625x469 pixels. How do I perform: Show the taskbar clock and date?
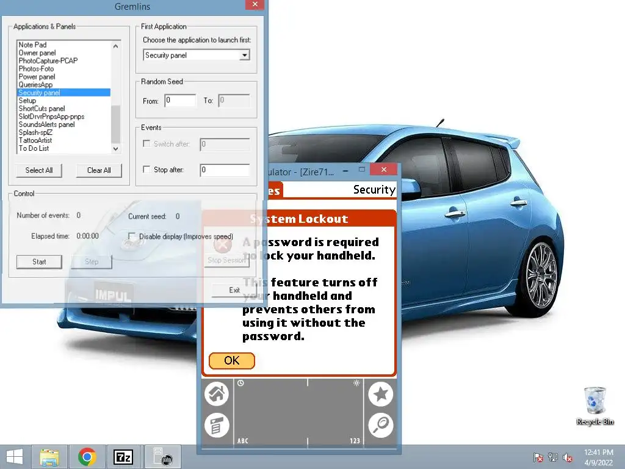(598, 457)
